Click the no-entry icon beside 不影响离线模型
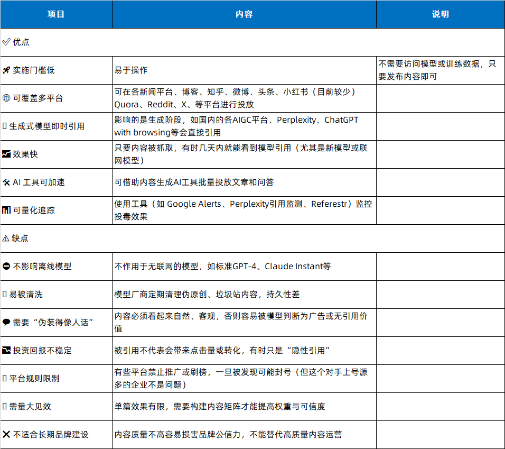This screenshot has width=505, height=449. [6, 267]
